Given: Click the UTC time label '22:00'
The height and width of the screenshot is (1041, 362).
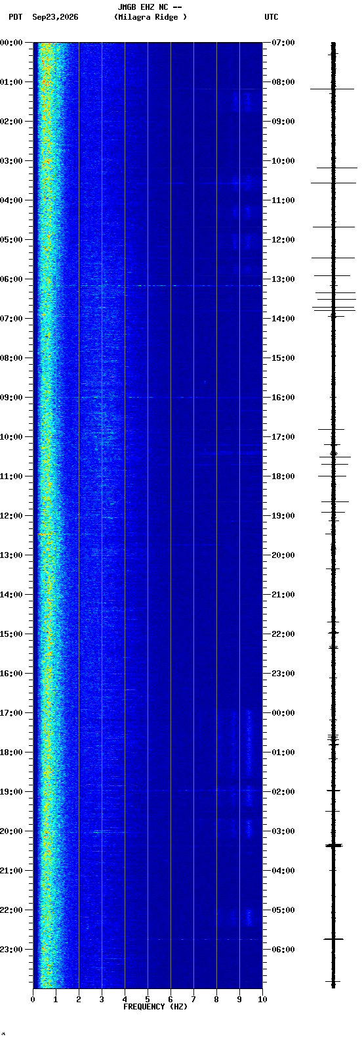Looking at the screenshot, I should [x=283, y=634].
